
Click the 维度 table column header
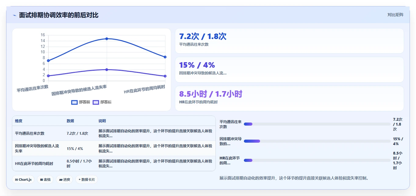19,121
